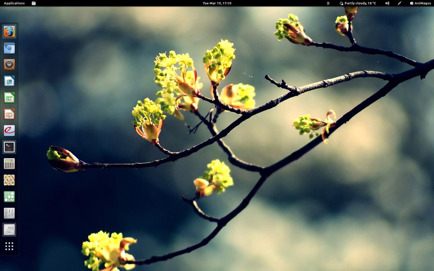Open the Terminal from the dock
Image resolution: width=434 pixels, height=271 pixels.
coord(9,147)
